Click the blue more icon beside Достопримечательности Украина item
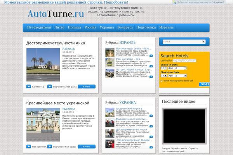 pyautogui.click(x=151, y=137)
